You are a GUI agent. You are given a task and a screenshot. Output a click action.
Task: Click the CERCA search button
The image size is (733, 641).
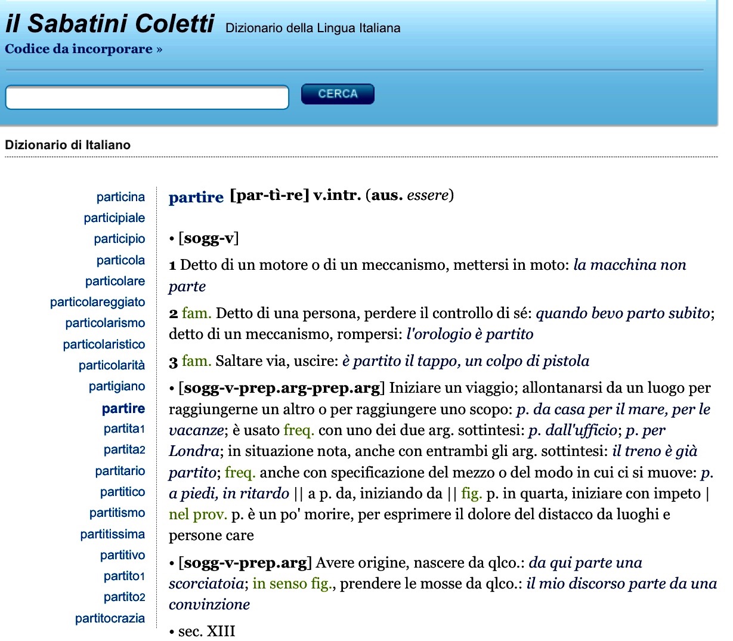tap(338, 94)
